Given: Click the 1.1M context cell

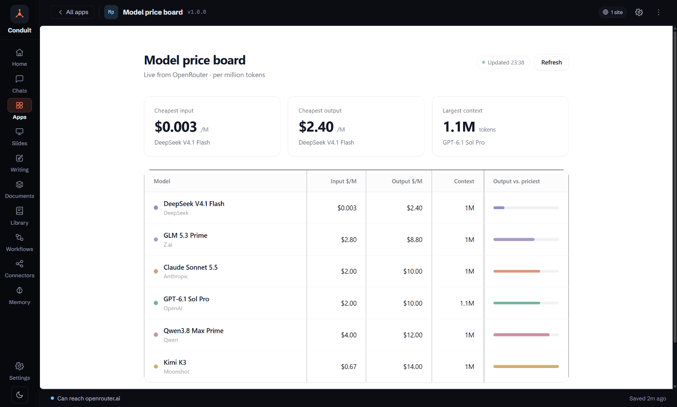Looking at the screenshot, I should pos(467,303).
